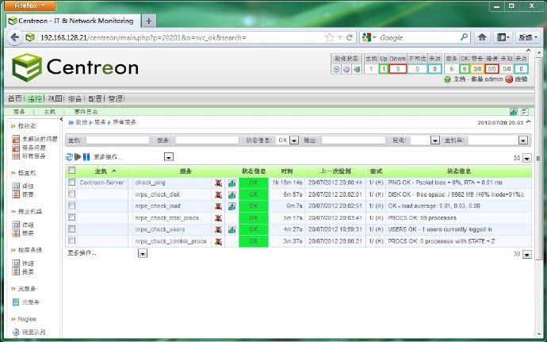The width and height of the screenshot is (547, 342).
Task: Click the chart icon on the green submenu bar
Action: (513, 112)
